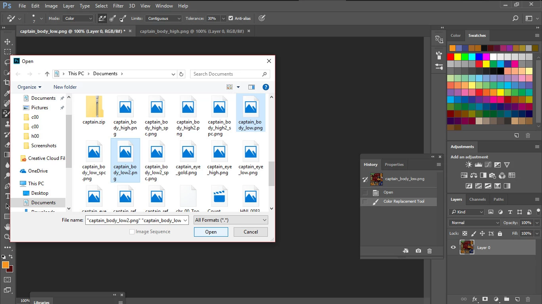
Task: Create new snapshot in History panel
Action: [418, 251]
